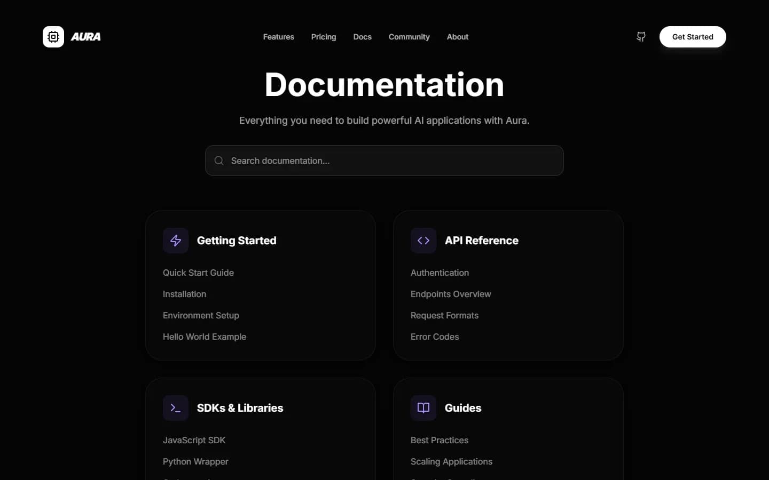This screenshot has width=769, height=480.
Task: View the Environment Setup page
Action: (x=201, y=315)
